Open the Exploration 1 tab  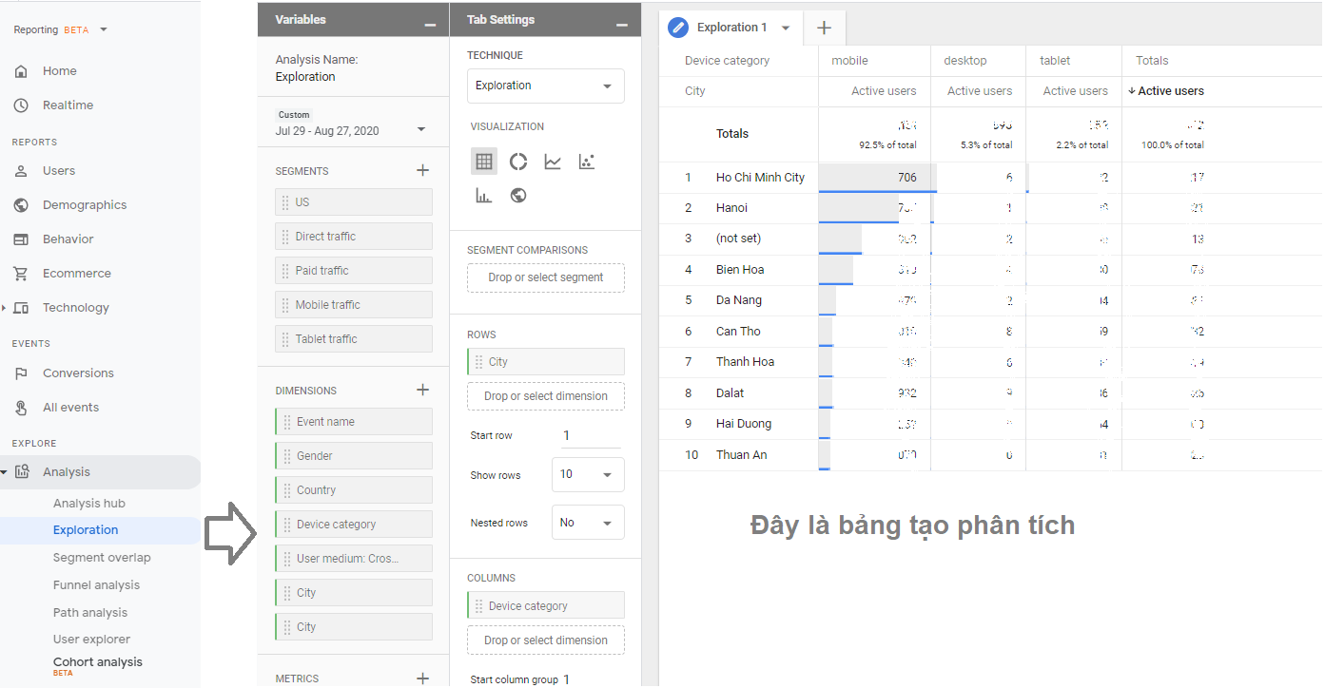click(x=731, y=28)
